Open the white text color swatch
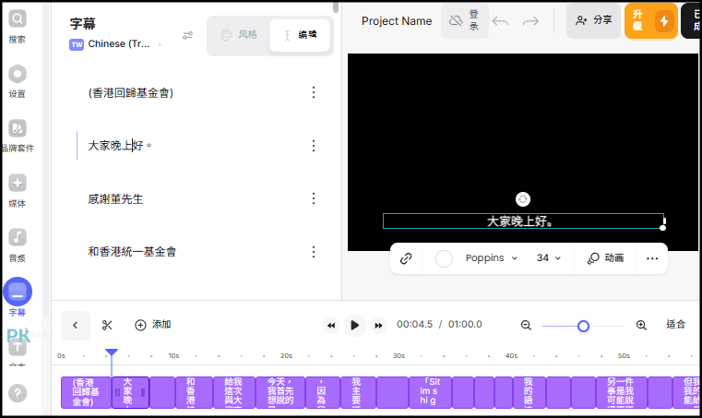The height and width of the screenshot is (418, 702). pyautogui.click(x=444, y=258)
